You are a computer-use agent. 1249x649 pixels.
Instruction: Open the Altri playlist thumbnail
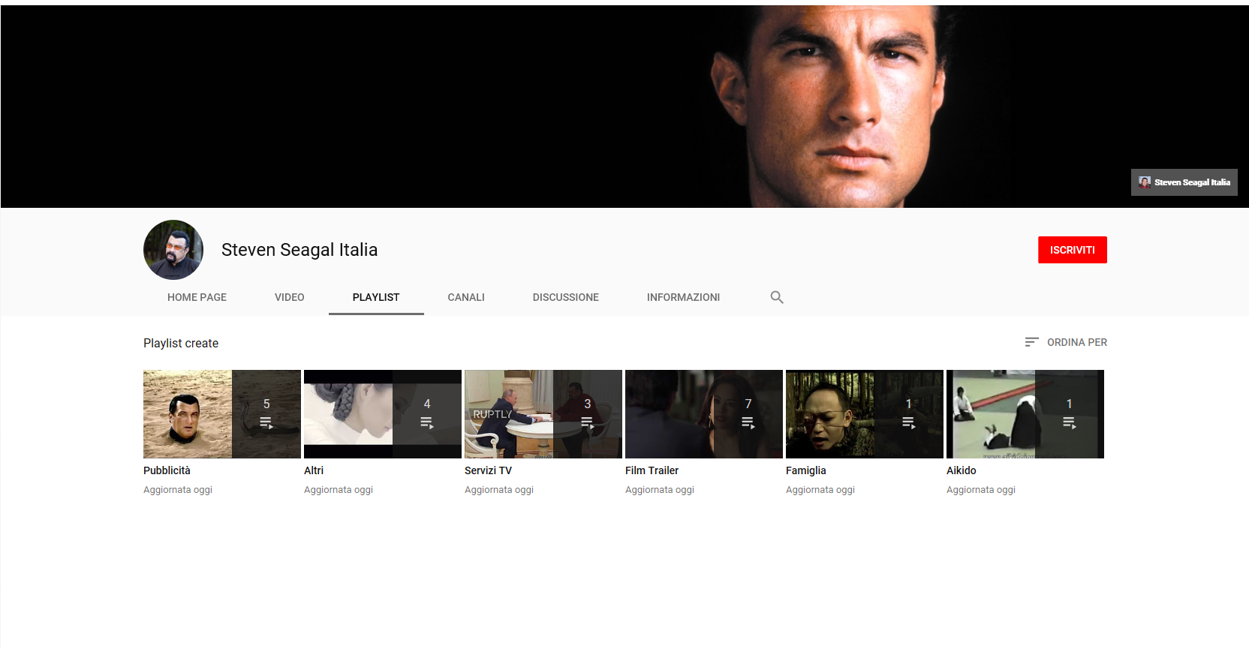[383, 414]
